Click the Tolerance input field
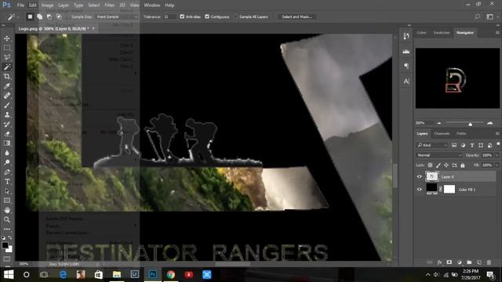 (170, 16)
